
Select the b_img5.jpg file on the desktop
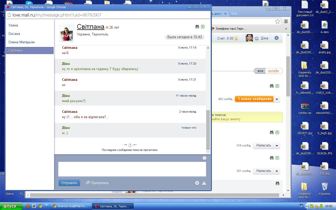point(324,128)
